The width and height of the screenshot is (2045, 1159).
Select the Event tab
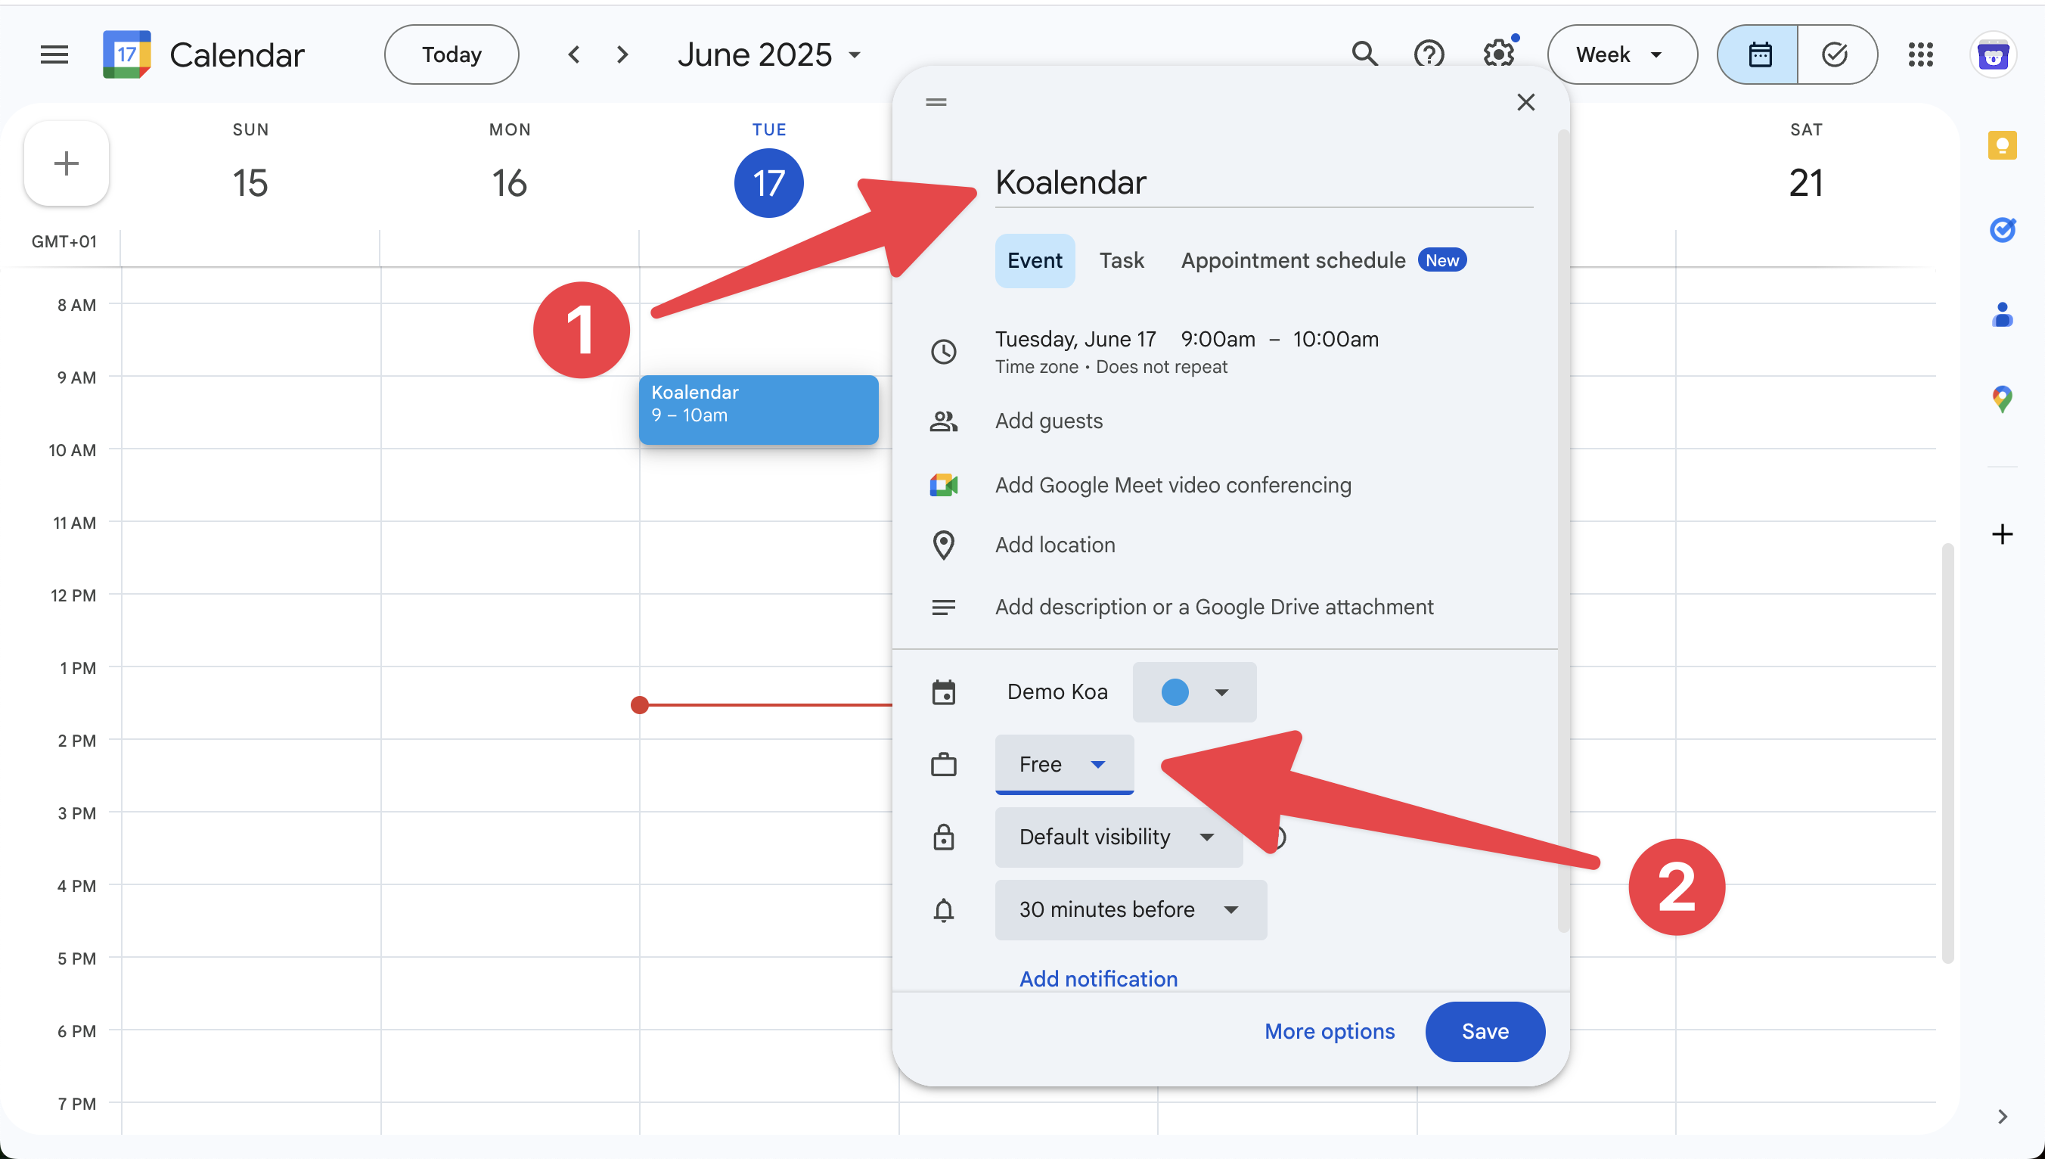1035,260
